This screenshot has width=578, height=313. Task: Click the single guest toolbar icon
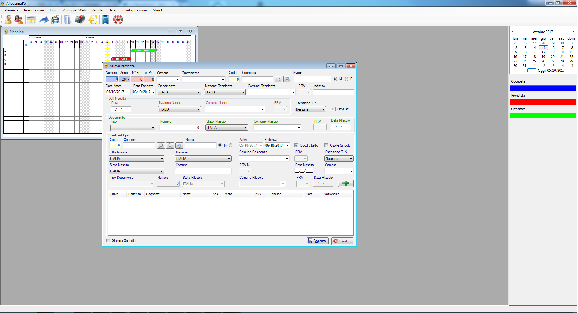[8, 20]
